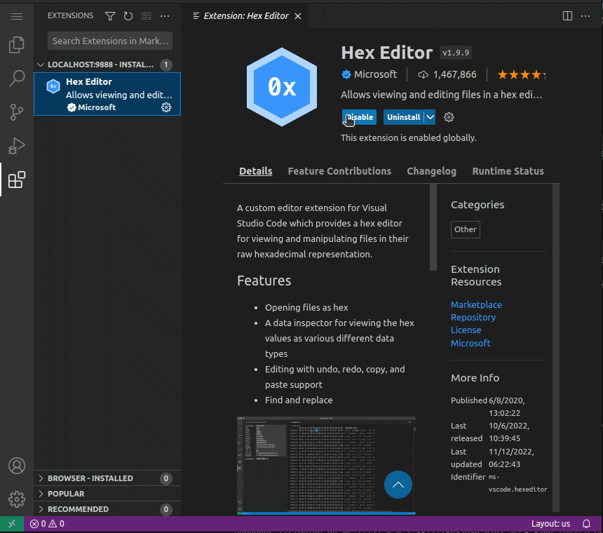This screenshot has height=533, width=603.
Task: Open the hamburger application menu
Action: coord(17,16)
